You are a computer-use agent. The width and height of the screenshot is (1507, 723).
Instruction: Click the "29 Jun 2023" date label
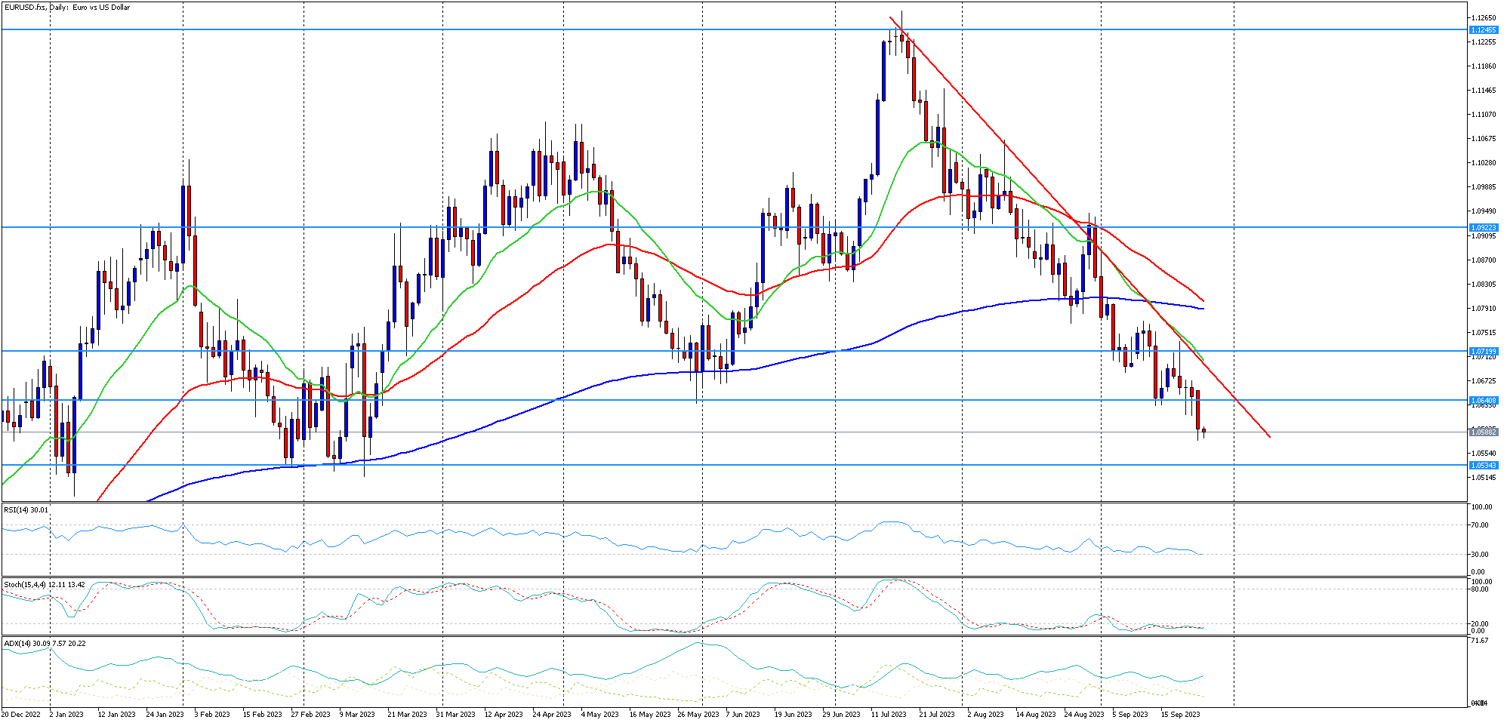point(841,715)
